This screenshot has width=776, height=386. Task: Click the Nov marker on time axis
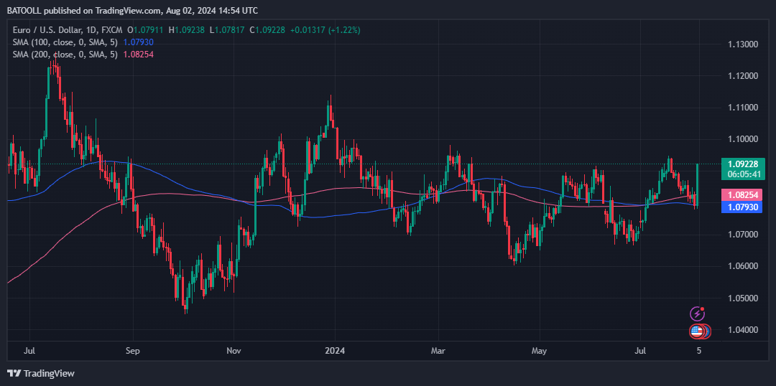pyautogui.click(x=233, y=352)
